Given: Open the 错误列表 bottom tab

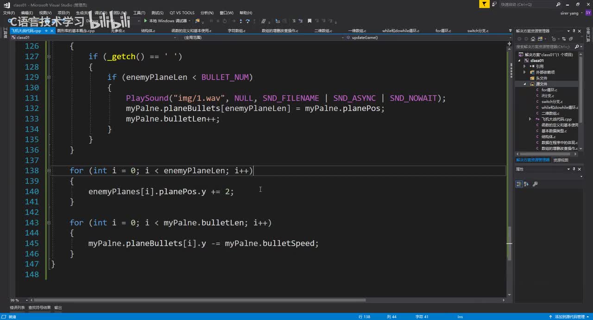Looking at the screenshot, I should click(17, 308).
